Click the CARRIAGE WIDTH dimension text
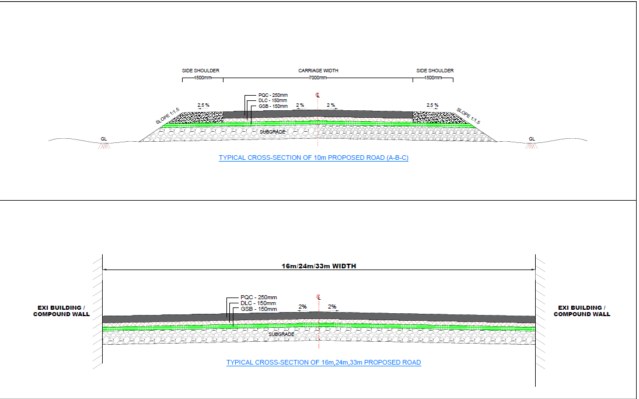639x399 pixels. click(x=319, y=70)
